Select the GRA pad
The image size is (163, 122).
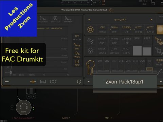click(x=135, y=62)
